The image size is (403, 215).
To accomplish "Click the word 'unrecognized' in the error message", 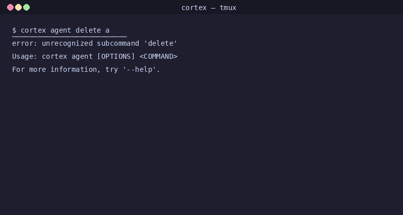I will coord(67,43).
